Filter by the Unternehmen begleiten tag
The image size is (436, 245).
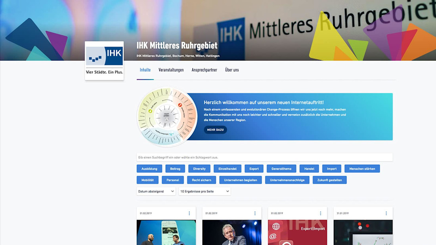coord(241,180)
